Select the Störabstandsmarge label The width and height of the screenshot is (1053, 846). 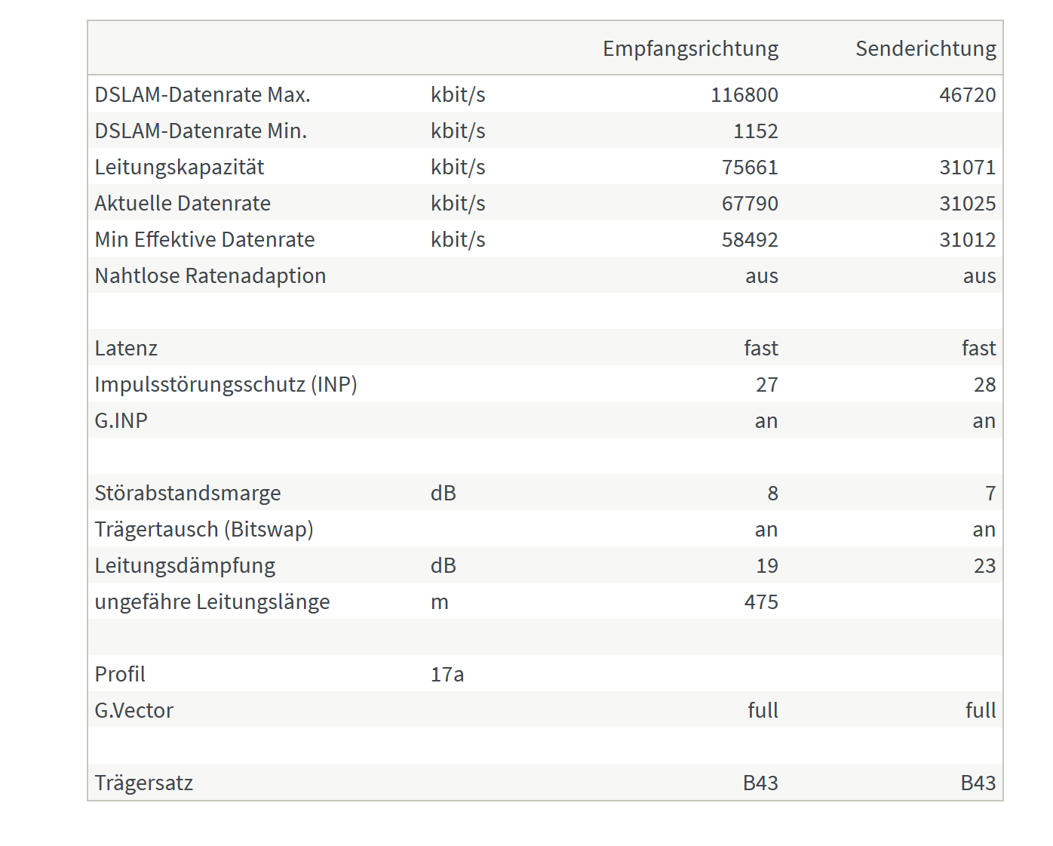click(188, 493)
